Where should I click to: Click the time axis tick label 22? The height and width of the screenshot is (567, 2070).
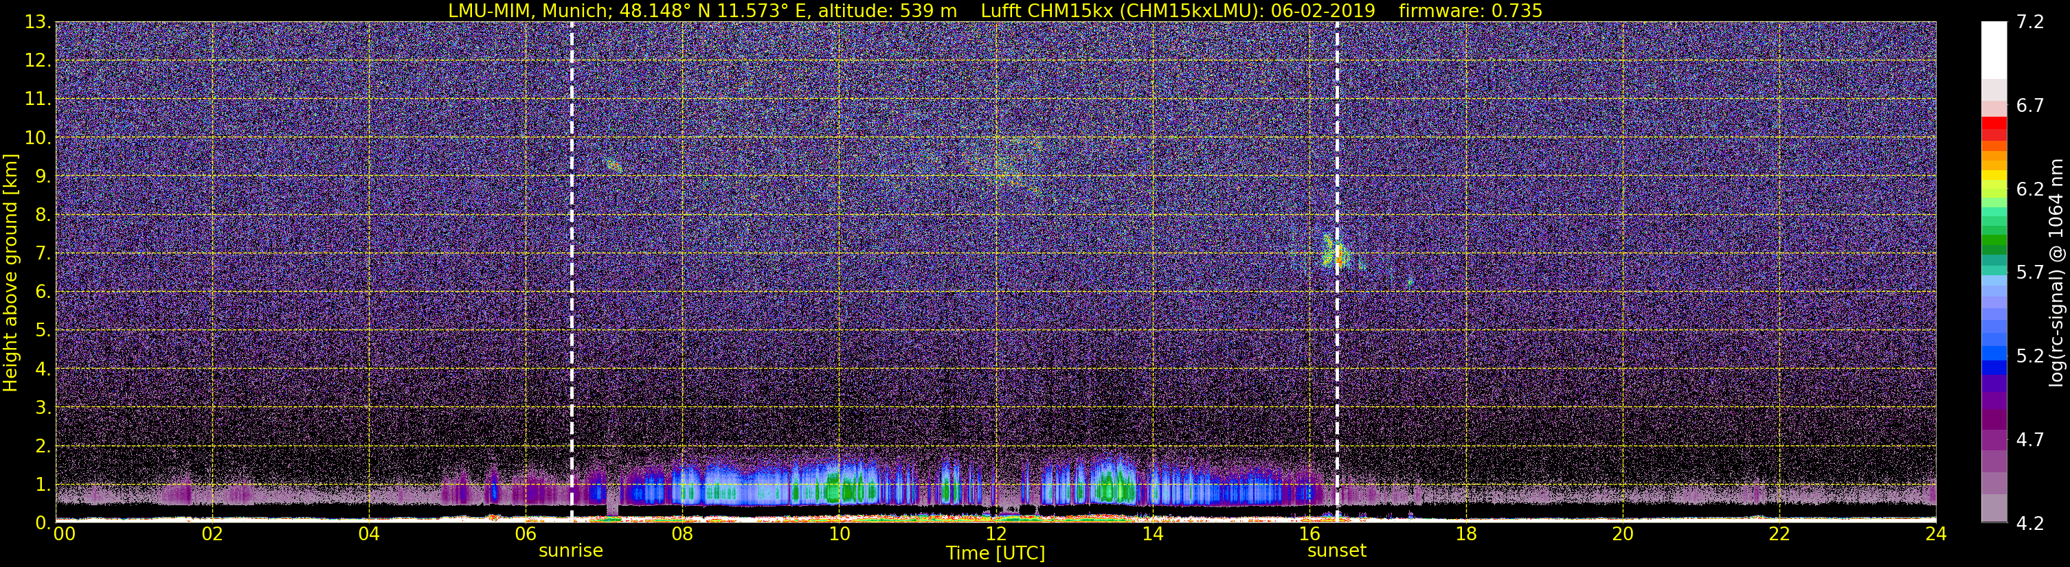(1779, 534)
